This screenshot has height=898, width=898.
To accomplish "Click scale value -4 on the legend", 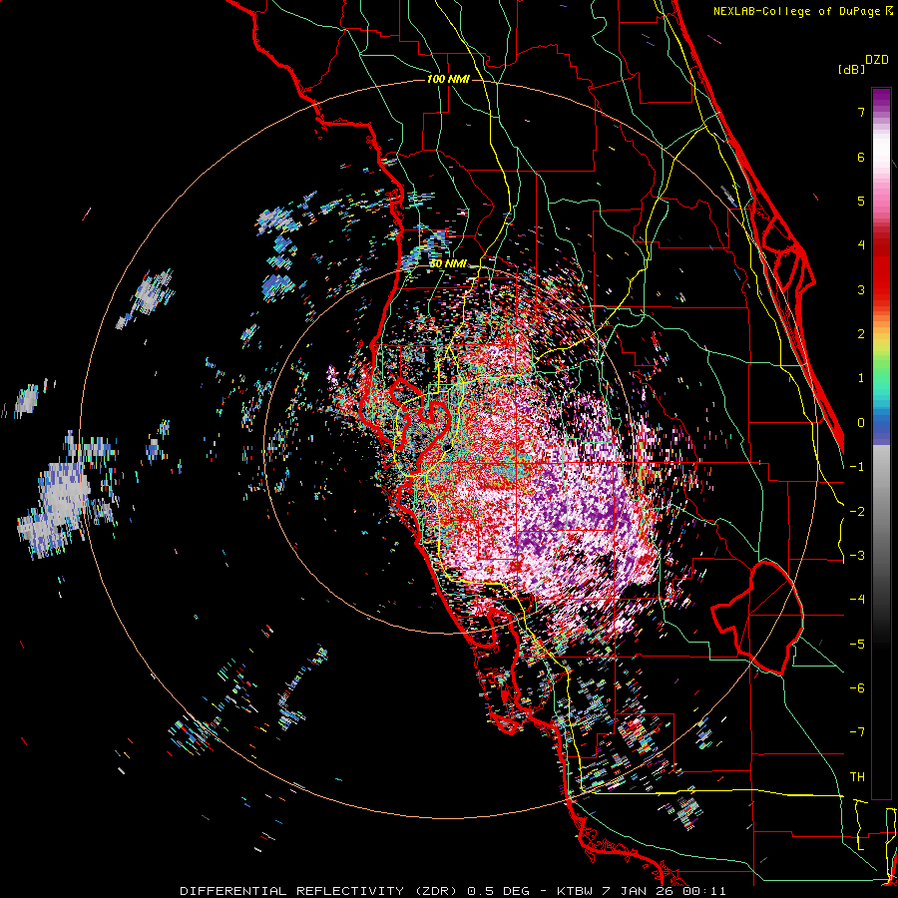I will (857, 600).
